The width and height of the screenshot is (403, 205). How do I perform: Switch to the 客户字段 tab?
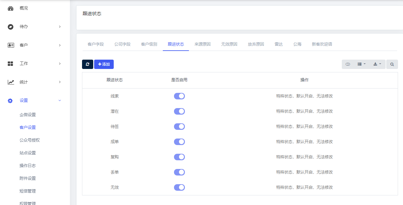click(96, 44)
